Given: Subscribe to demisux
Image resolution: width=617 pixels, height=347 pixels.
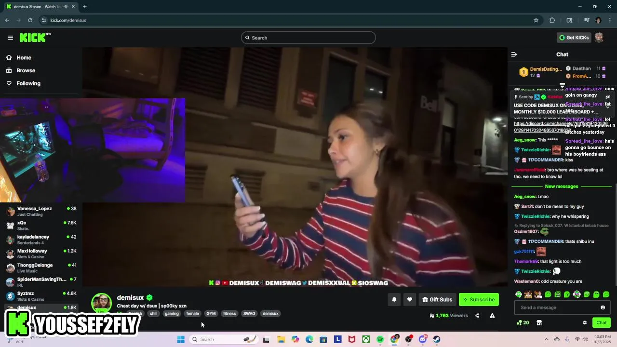Looking at the screenshot, I should (x=479, y=300).
